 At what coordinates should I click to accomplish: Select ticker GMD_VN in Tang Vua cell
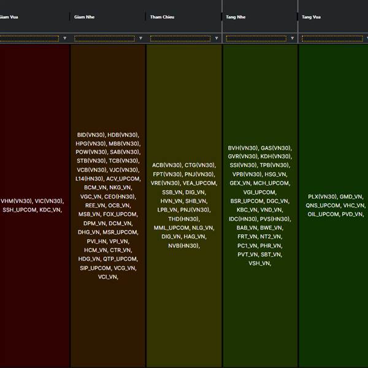[x=351, y=197]
